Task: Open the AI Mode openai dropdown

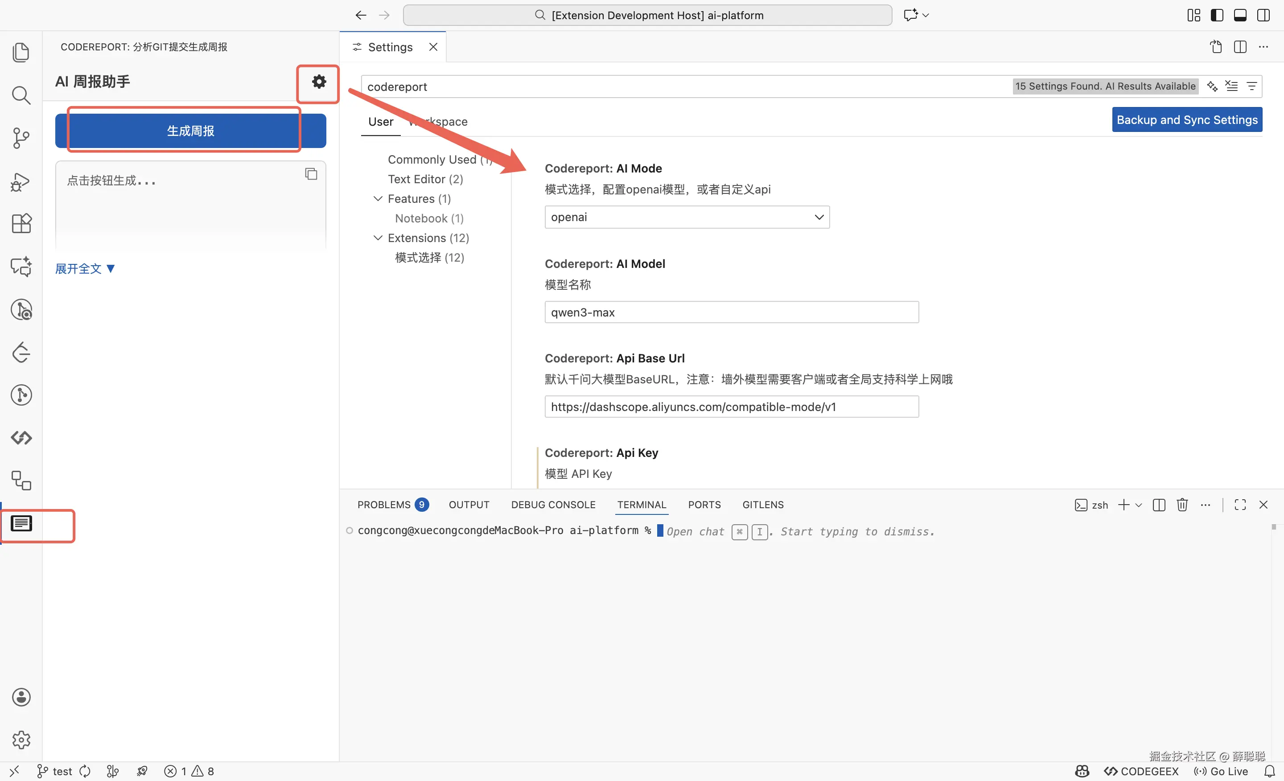Action: tap(687, 217)
